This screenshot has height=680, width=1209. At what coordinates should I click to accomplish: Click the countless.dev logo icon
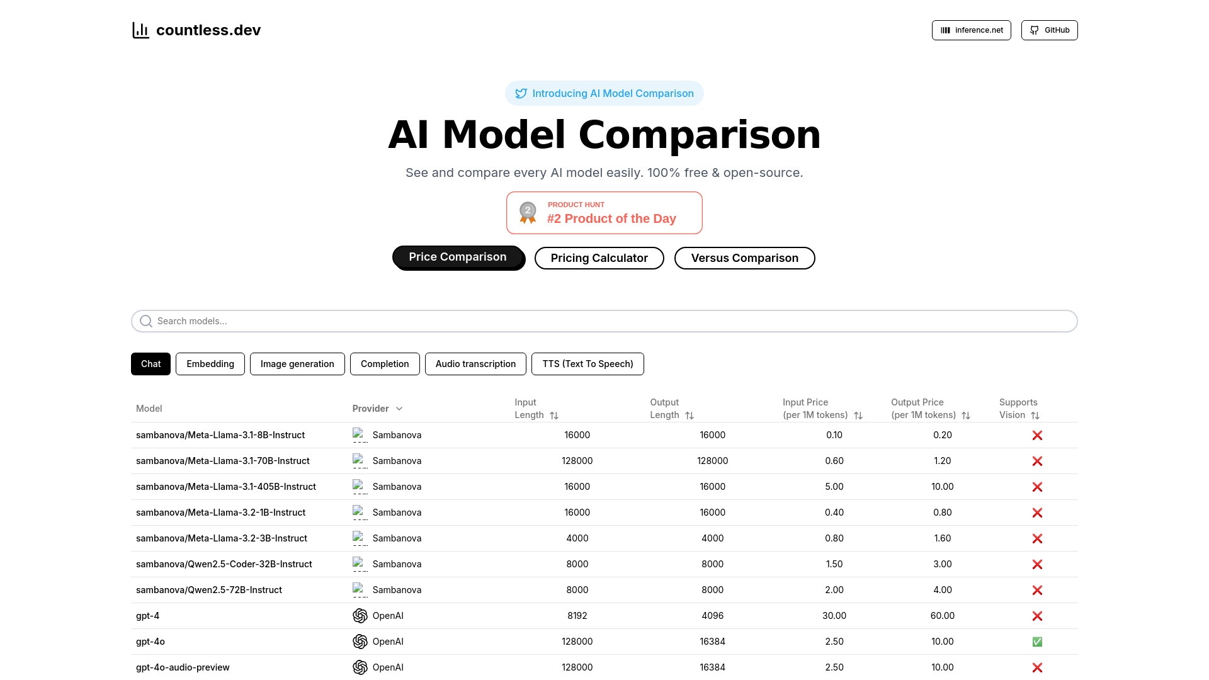coord(139,30)
